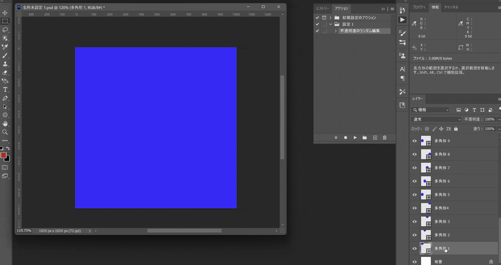
Task: Swap foreground and background colors
Action: click(x=8, y=148)
